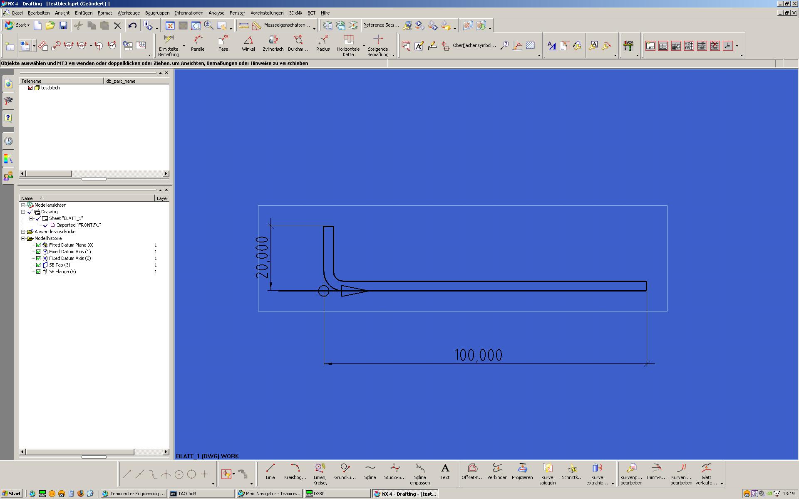Switch to Mein Navigator taskbar window
The height and width of the screenshot is (499, 799).
(270, 494)
